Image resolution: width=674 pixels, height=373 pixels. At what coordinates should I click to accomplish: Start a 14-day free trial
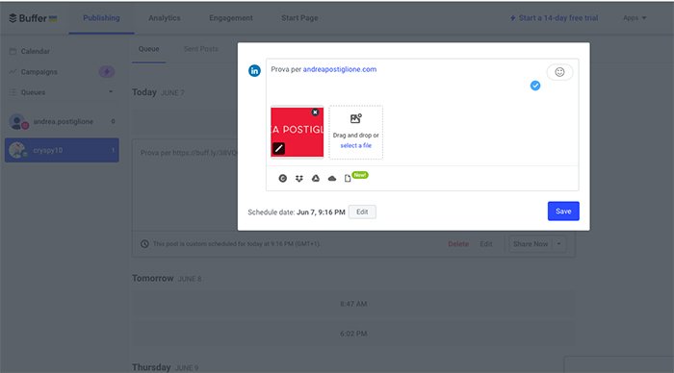click(x=554, y=18)
